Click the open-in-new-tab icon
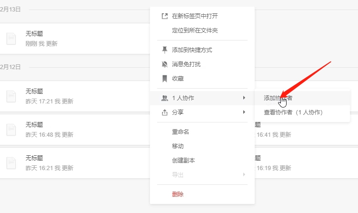This screenshot has width=358, height=213. tap(165, 16)
